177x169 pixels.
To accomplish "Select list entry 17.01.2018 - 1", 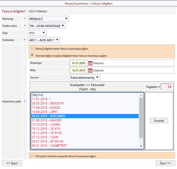I will click(41, 99).
